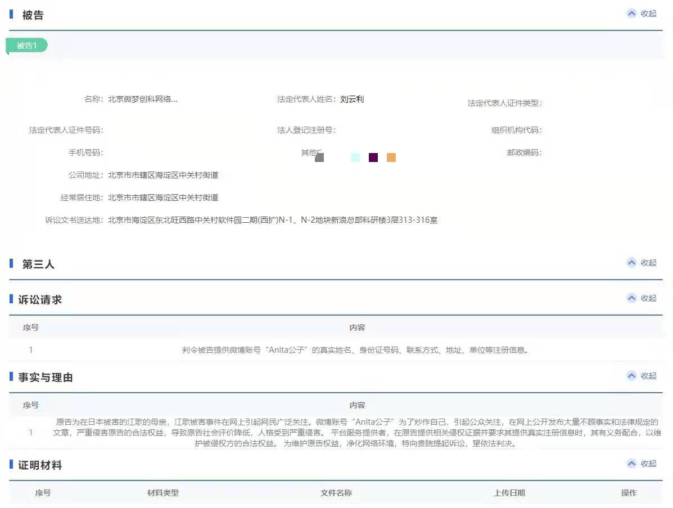Click the 公司地址 value text
673x508 pixels.
tap(163, 175)
